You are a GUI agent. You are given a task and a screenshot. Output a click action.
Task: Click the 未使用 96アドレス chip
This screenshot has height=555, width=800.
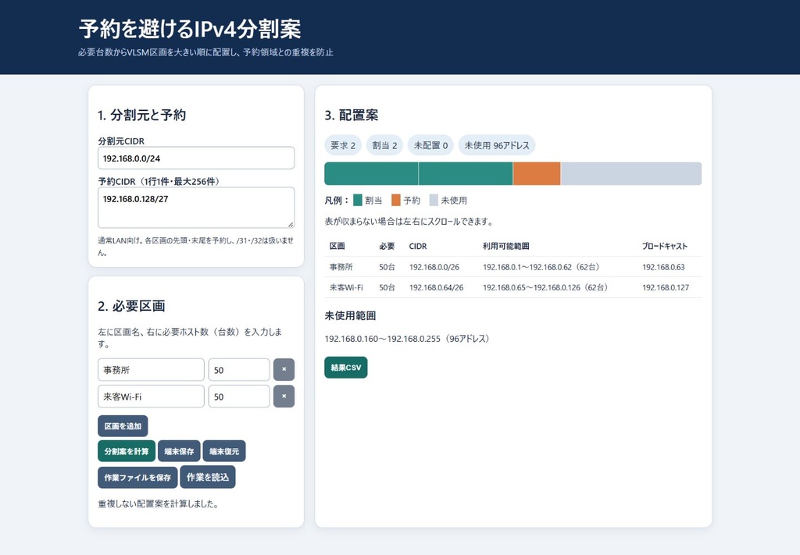click(x=496, y=145)
